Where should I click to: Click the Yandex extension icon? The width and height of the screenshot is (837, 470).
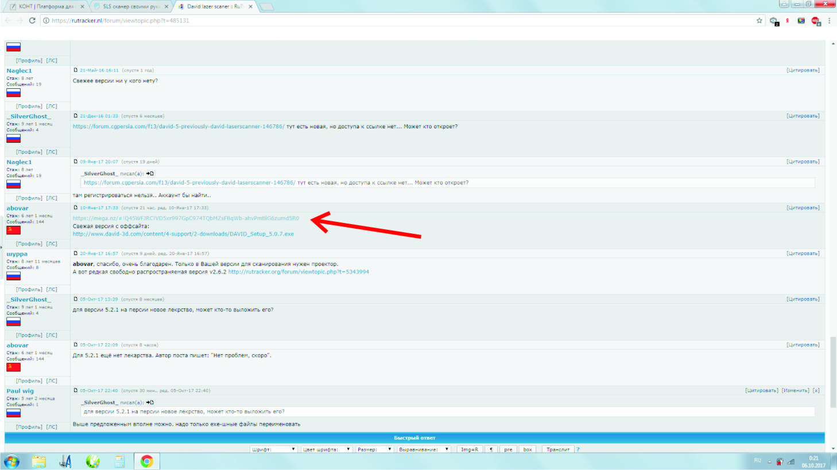(x=787, y=21)
